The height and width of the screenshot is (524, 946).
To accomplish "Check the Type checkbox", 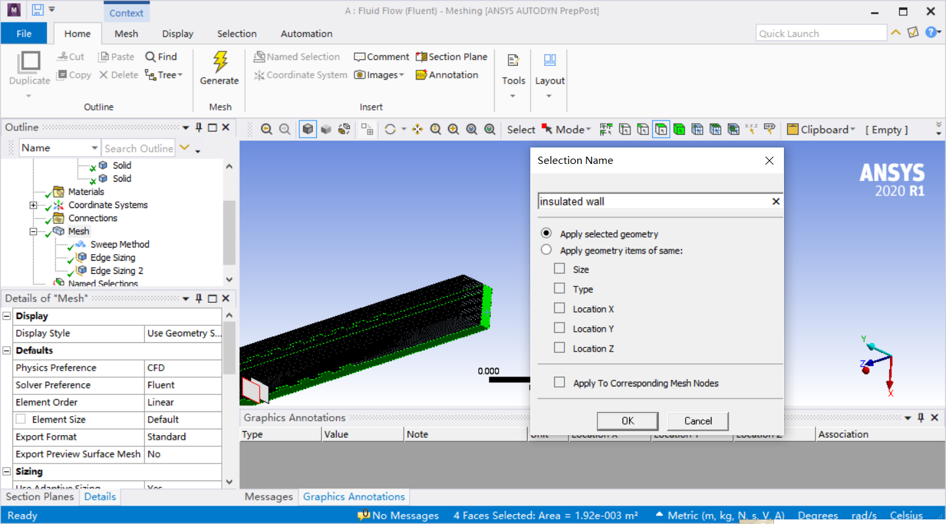I will tap(559, 288).
